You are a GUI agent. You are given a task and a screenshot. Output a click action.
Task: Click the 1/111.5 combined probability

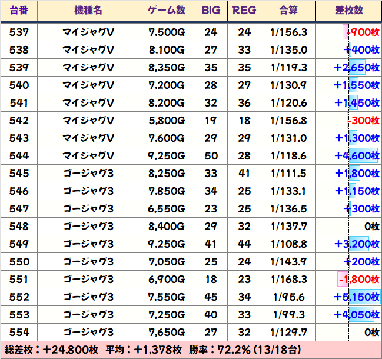pos(288,174)
